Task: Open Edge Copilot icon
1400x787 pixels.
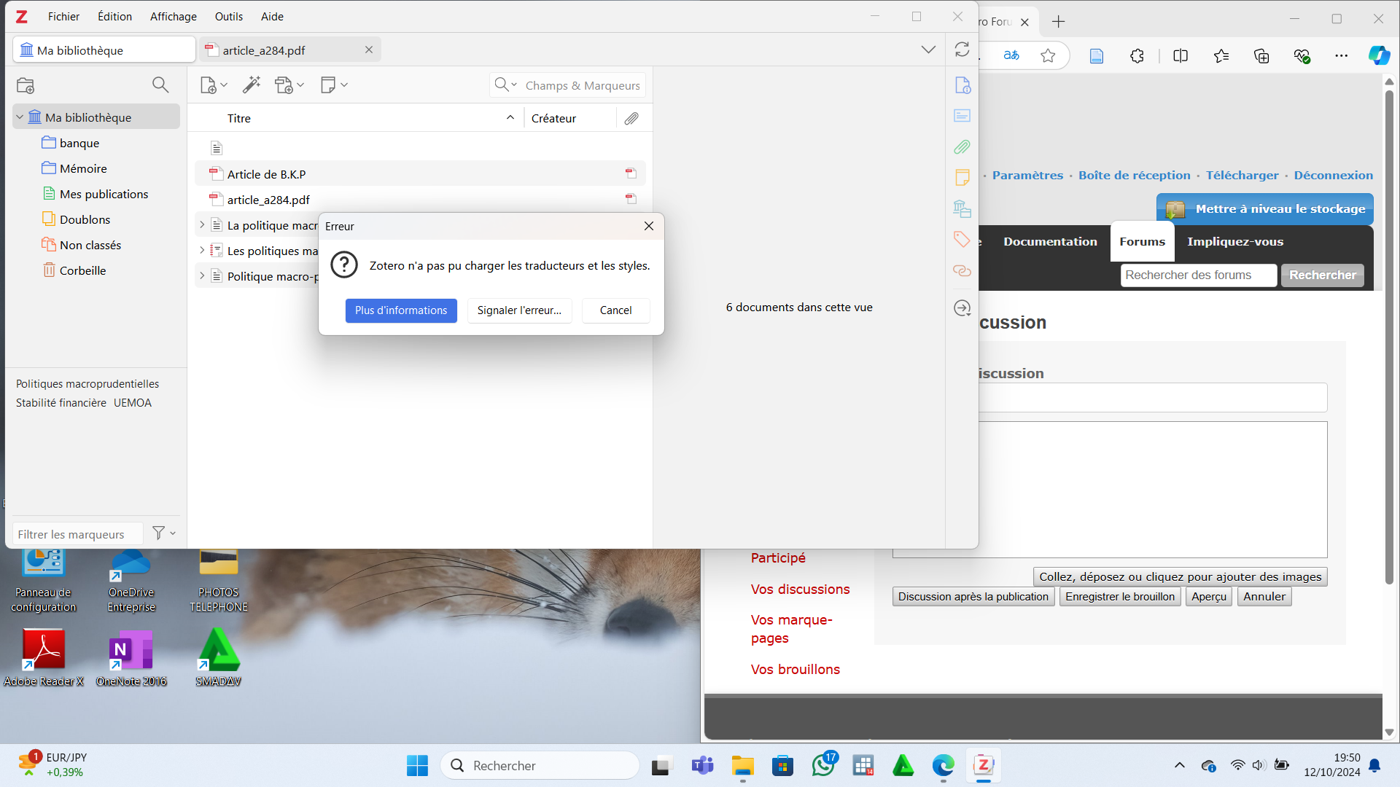Action: click(x=1379, y=55)
